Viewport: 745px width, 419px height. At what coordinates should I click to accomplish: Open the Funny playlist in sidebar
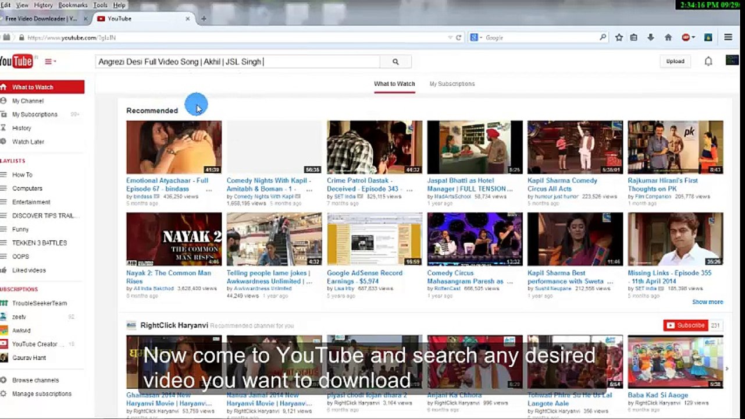[x=20, y=229]
